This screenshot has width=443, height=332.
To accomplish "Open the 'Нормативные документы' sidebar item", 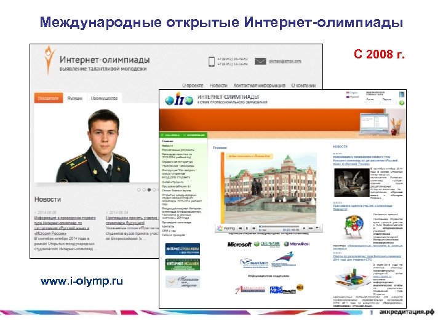I will click(178, 150).
